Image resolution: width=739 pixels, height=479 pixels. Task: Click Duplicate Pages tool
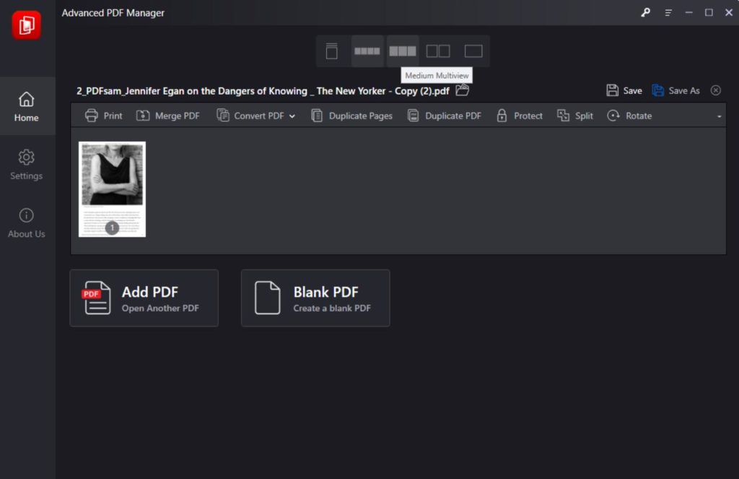coord(351,116)
